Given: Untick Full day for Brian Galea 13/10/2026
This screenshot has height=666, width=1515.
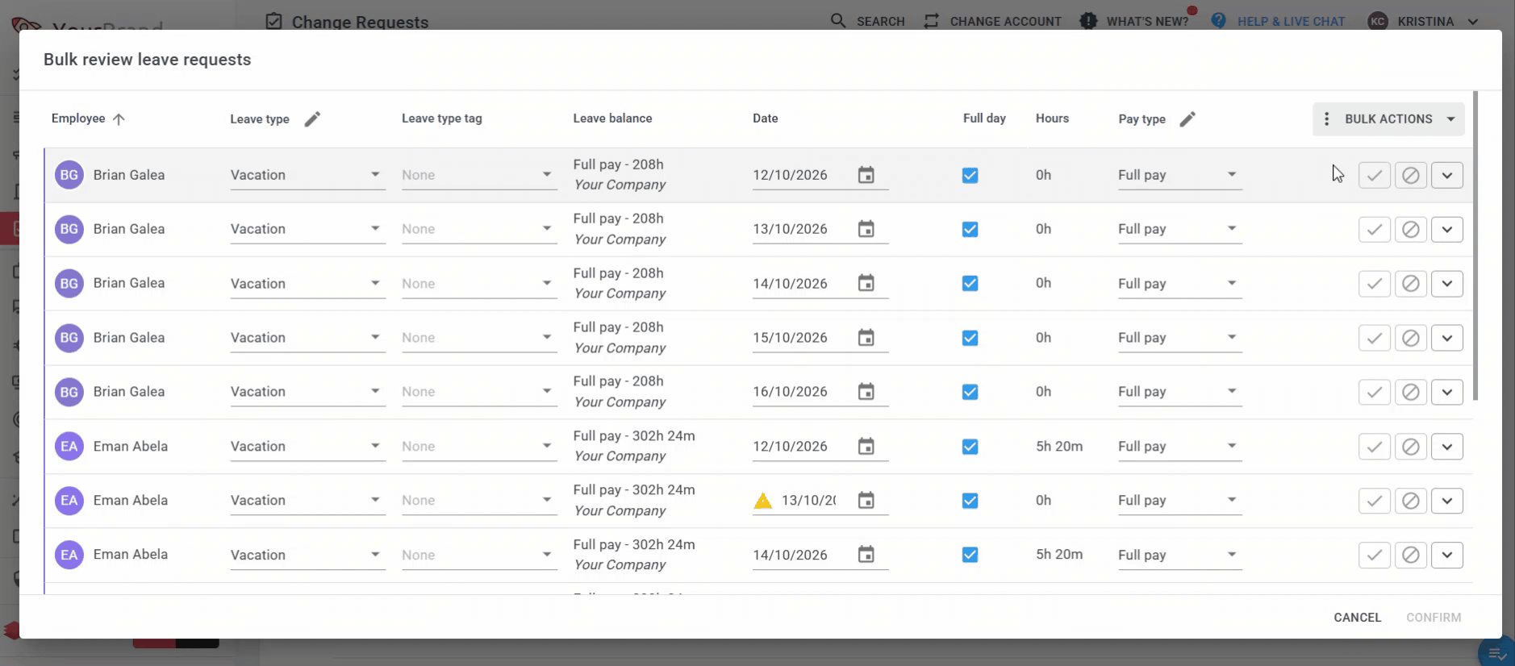Looking at the screenshot, I should coord(970,229).
